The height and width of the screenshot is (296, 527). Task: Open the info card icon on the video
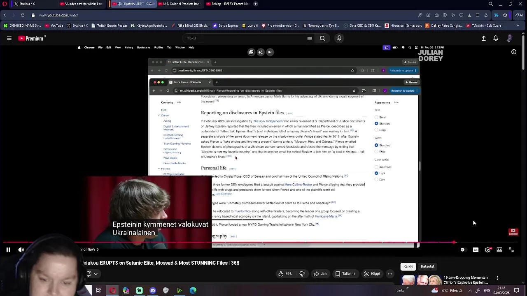pos(514,52)
